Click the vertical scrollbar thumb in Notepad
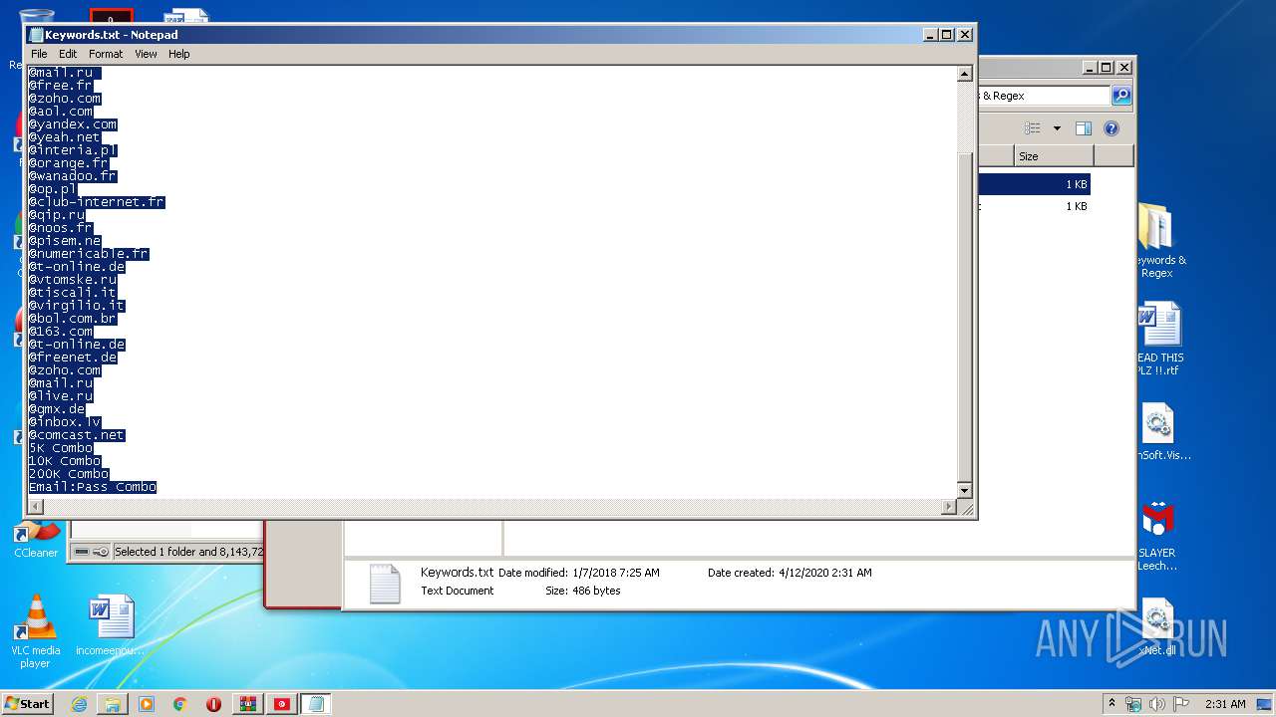 click(x=964, y=318)
